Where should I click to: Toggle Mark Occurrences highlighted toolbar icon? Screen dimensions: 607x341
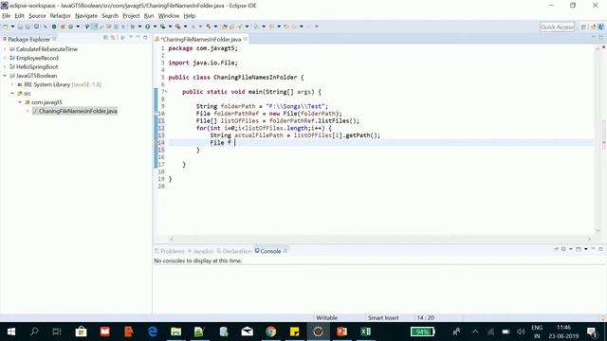[94, 27]
